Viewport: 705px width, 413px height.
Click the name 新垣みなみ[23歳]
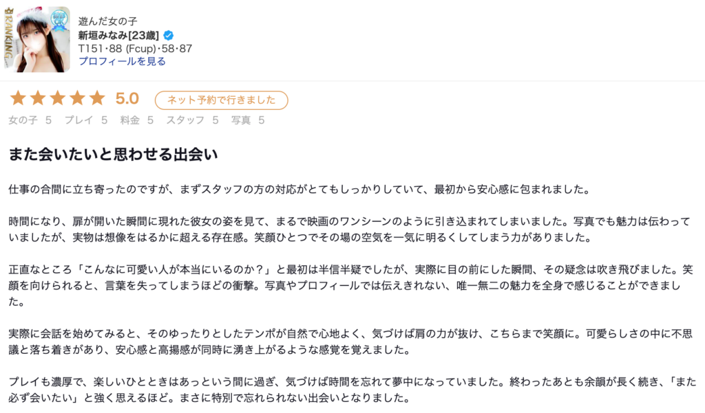pyautogui.click(x=118, y=35)
